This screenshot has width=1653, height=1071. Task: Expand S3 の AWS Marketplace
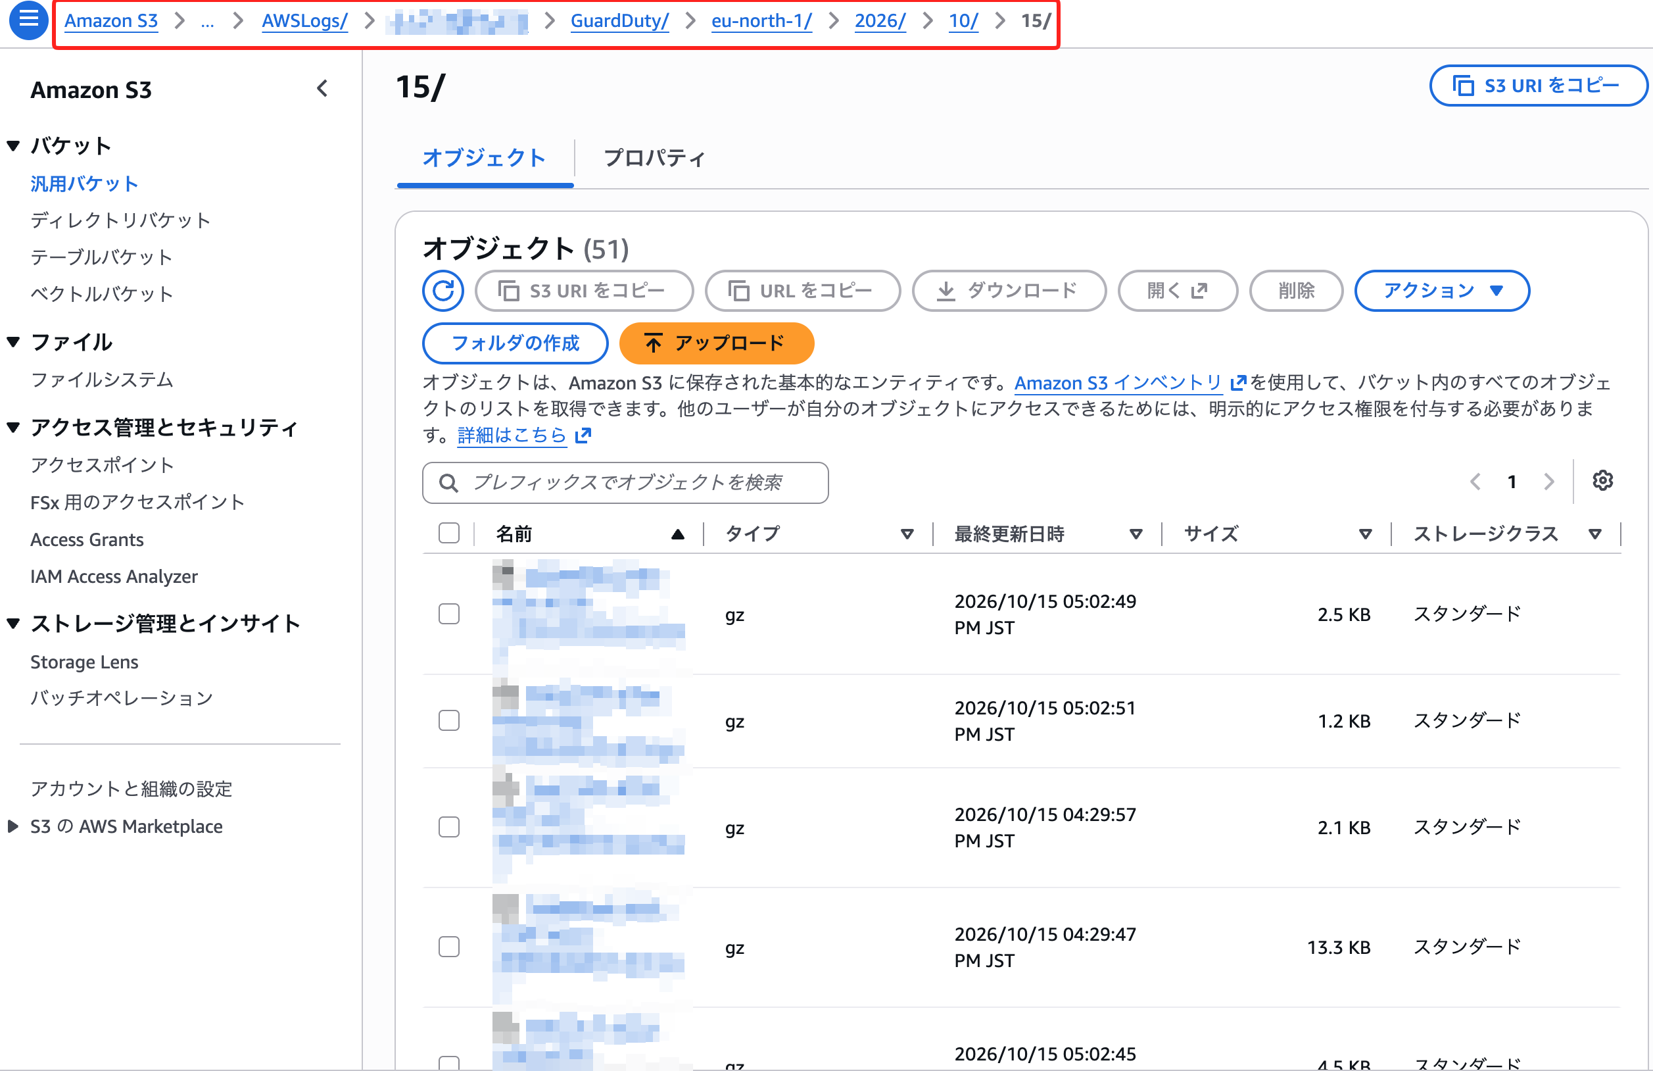coord(13,826)
